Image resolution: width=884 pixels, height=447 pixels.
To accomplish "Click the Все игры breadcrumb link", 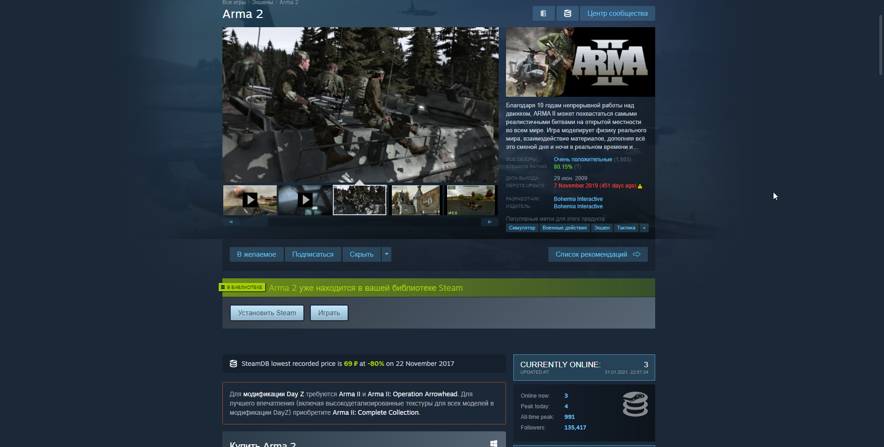I will [234, 3].
